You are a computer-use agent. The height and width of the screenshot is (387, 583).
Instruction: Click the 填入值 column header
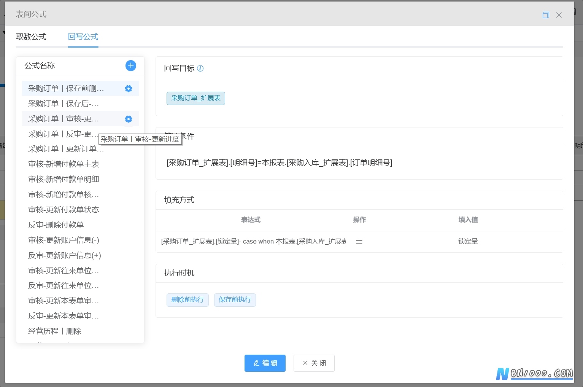[x=468, y=220]
